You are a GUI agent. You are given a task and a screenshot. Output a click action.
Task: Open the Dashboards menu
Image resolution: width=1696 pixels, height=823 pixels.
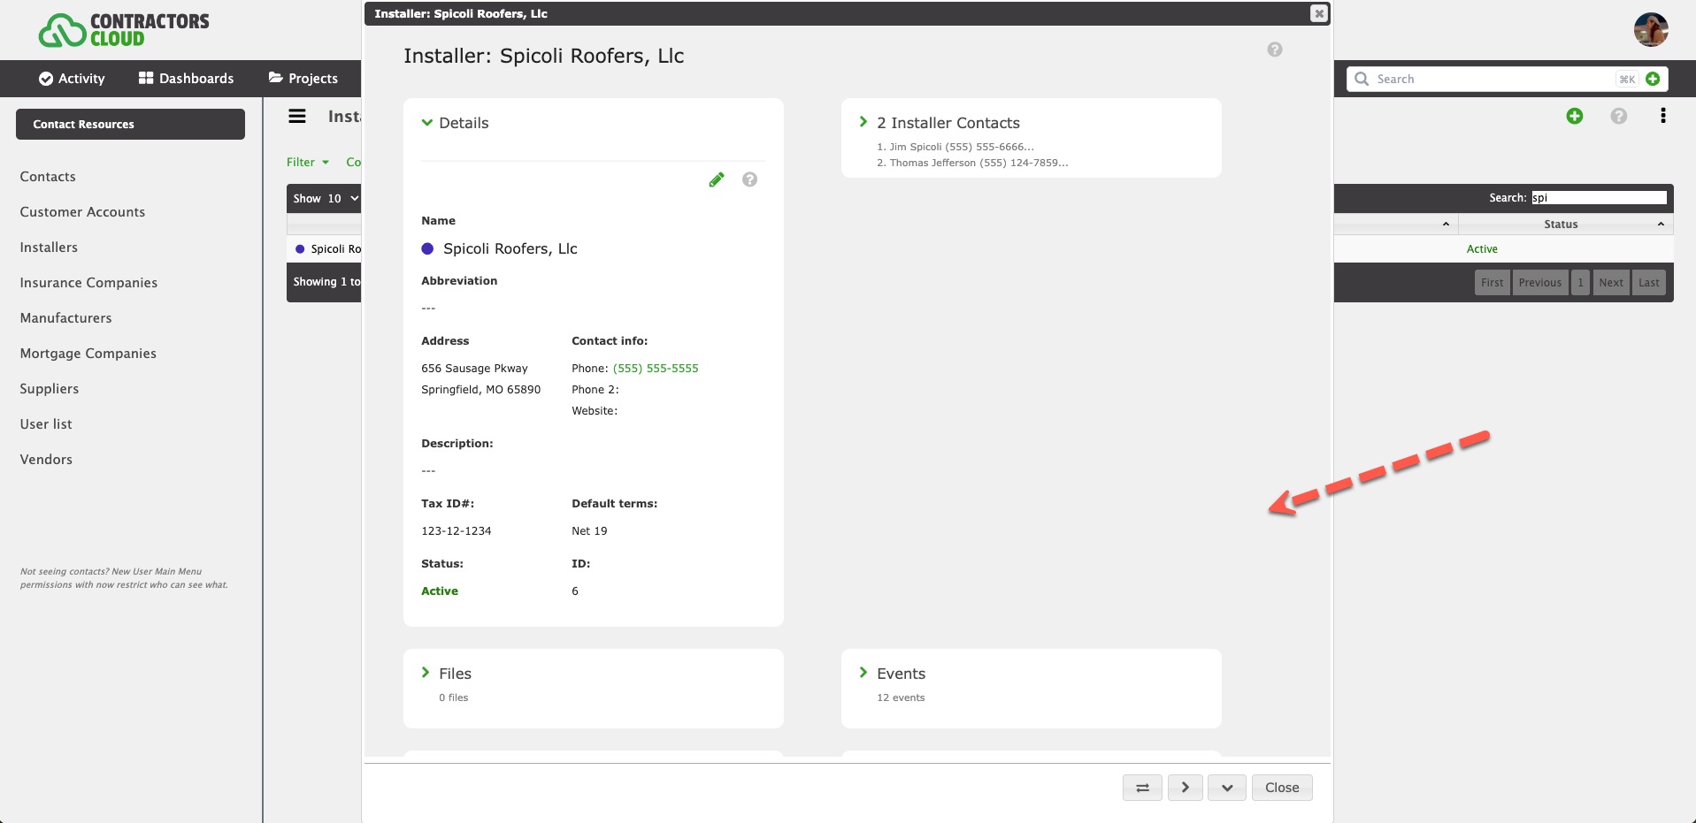coord(187,79)
